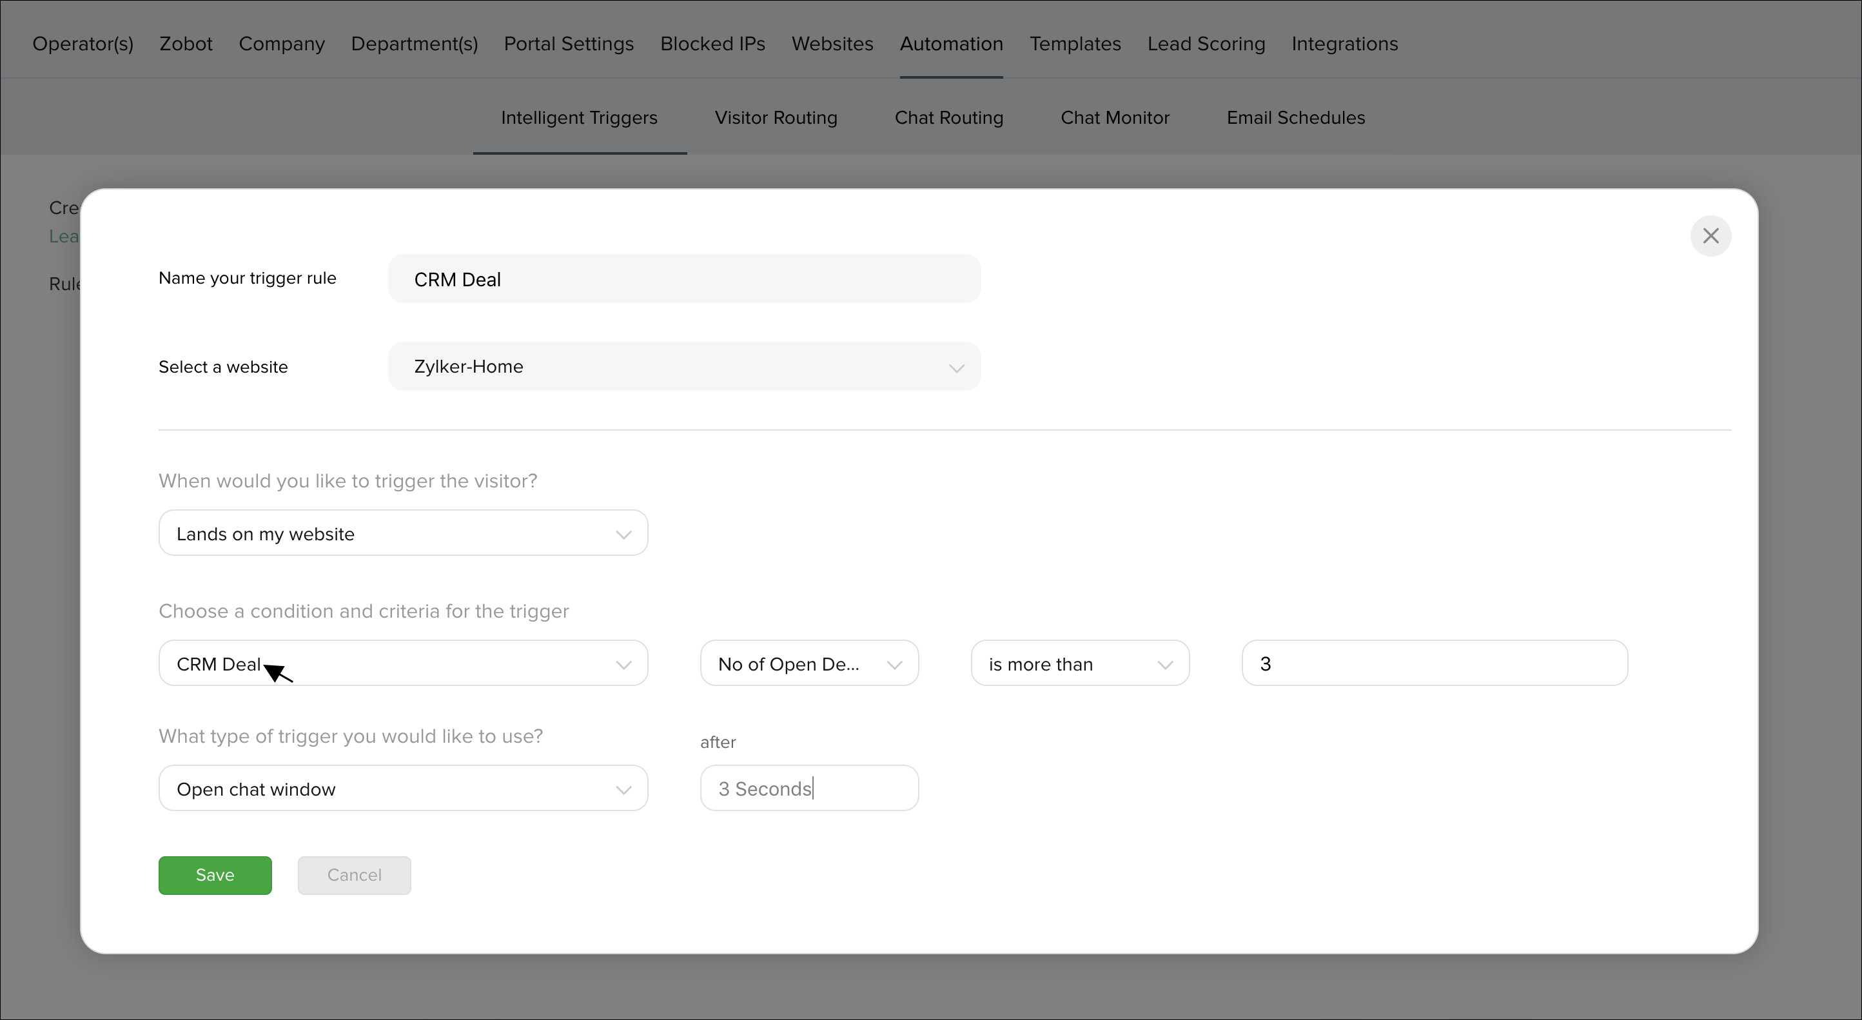Screen dimensions: 1862x1020
Task: Click the criteria value field containing 3
Action: [x=1434, y=663]
